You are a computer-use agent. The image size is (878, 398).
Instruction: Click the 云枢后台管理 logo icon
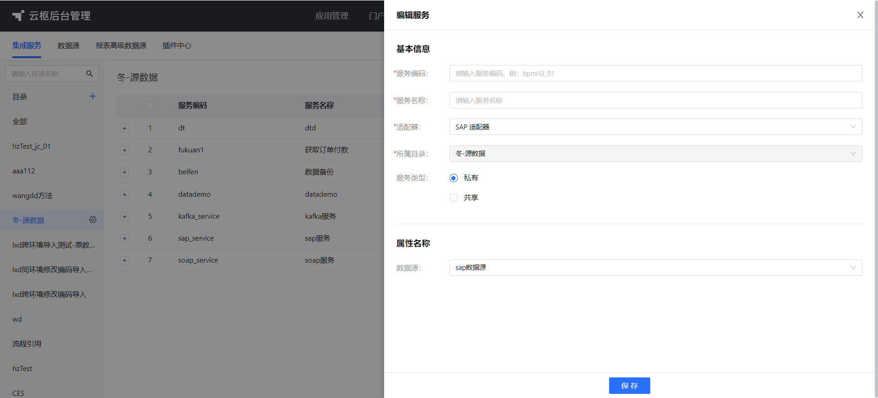tap(18, 16)
